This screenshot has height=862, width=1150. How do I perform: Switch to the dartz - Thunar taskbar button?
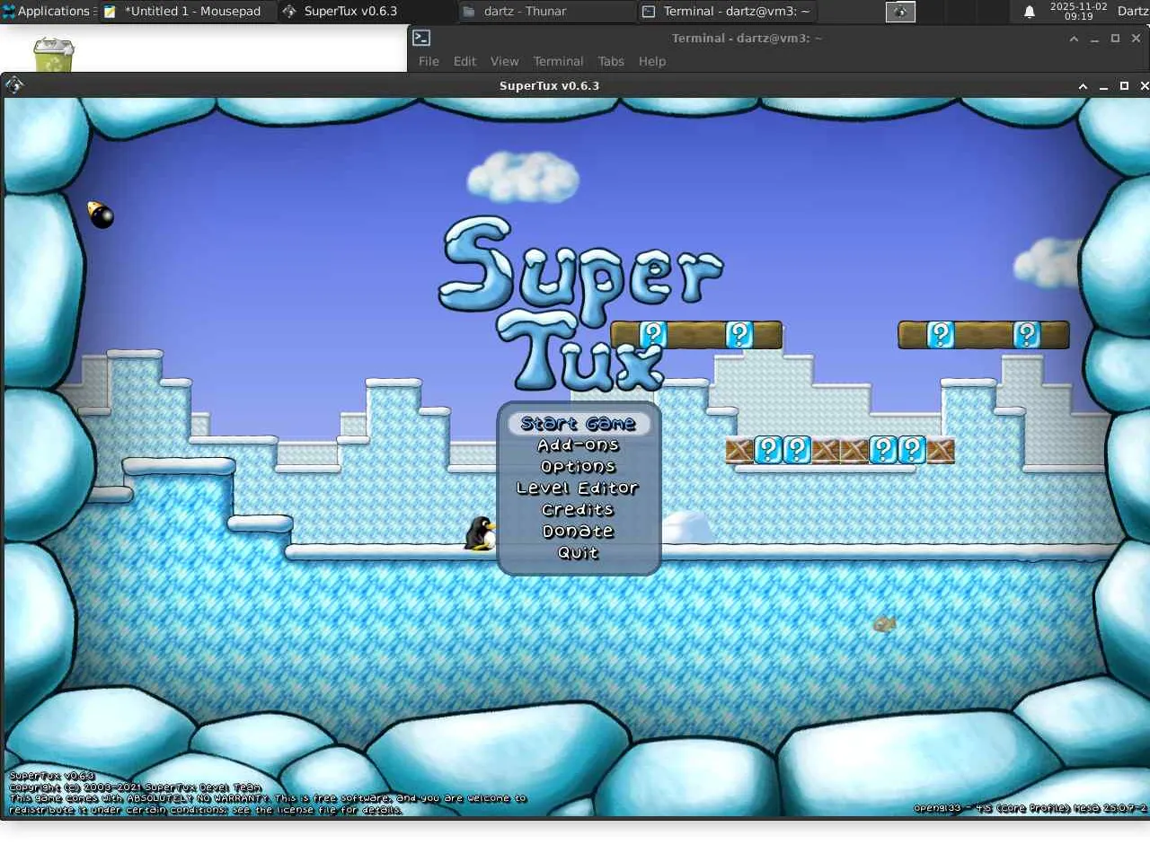(546, 12)
